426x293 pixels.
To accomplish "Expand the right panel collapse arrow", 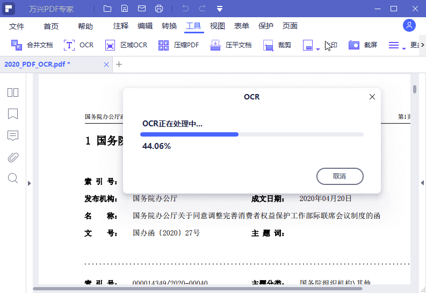I will (422, 183).
